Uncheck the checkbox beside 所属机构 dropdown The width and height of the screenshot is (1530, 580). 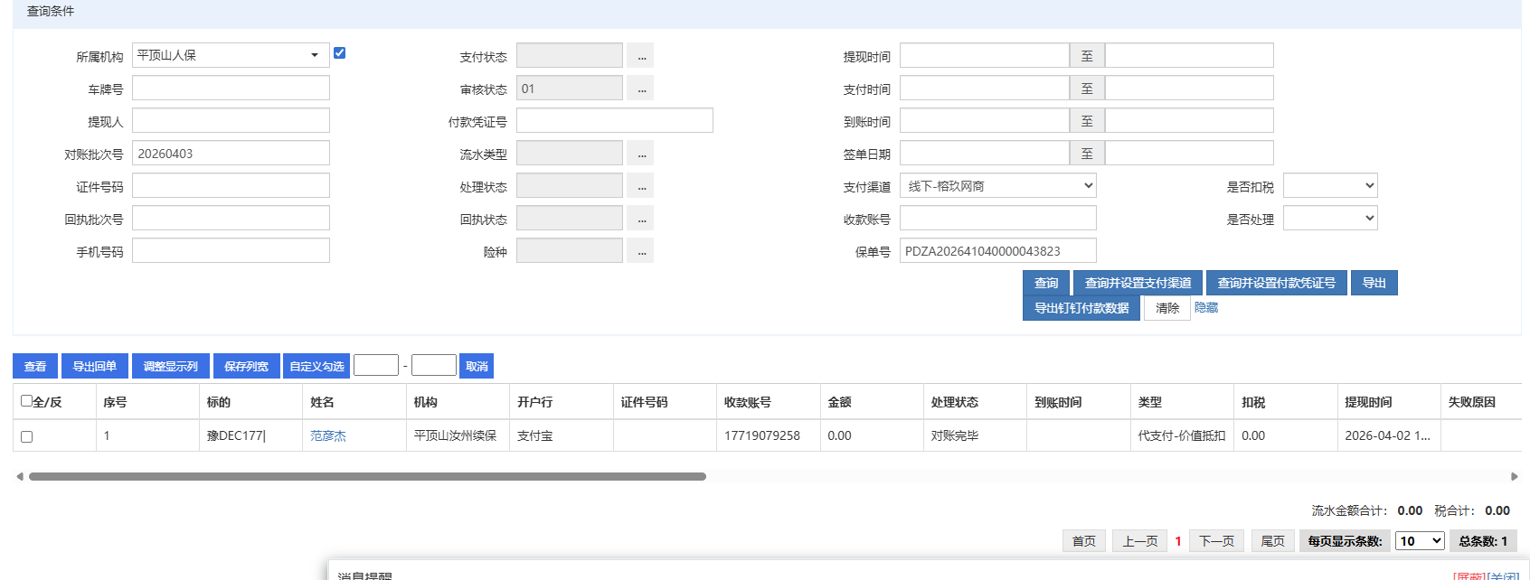339,53
